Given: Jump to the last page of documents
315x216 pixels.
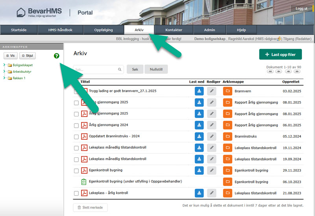Looking at the screenshot, I should coord(297,72).
